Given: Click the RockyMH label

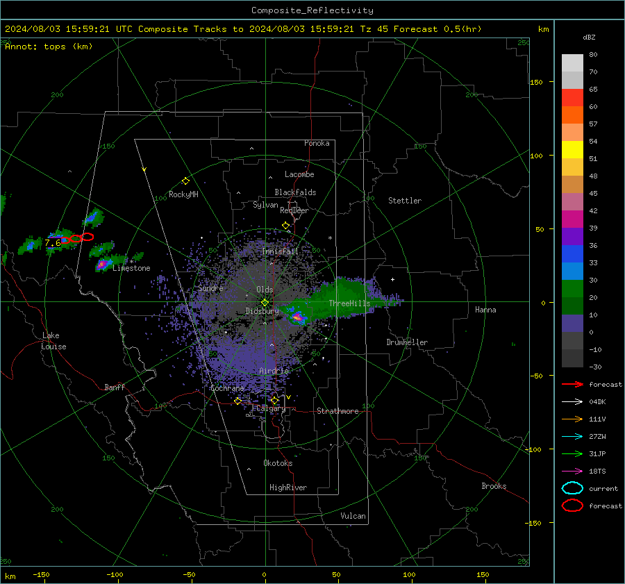Looking at the screenshot, I should [x=183, y=194].
